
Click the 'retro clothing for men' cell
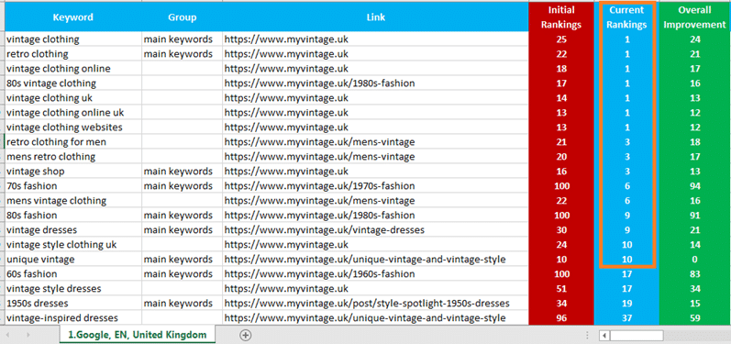(73, 141)
